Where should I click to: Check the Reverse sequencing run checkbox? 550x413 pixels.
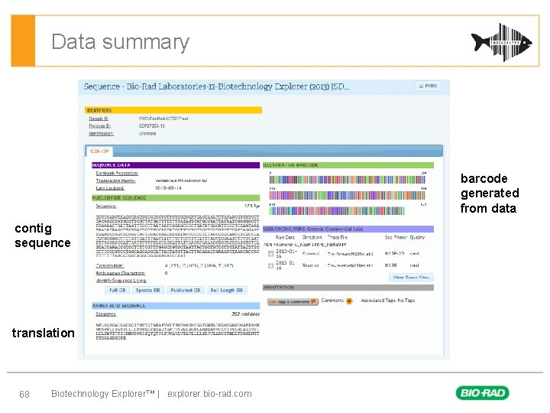tap(270, 265)
